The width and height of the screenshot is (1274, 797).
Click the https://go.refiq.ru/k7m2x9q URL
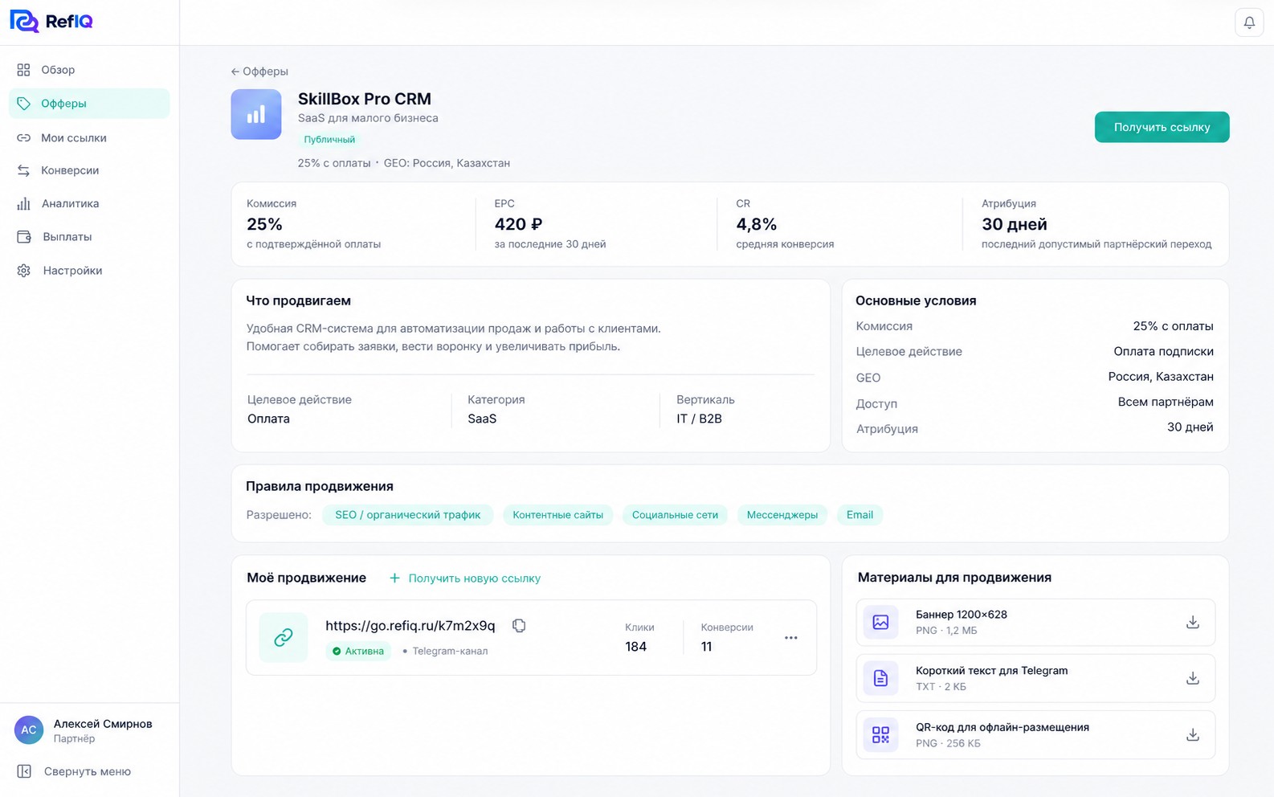pos(410,626)
